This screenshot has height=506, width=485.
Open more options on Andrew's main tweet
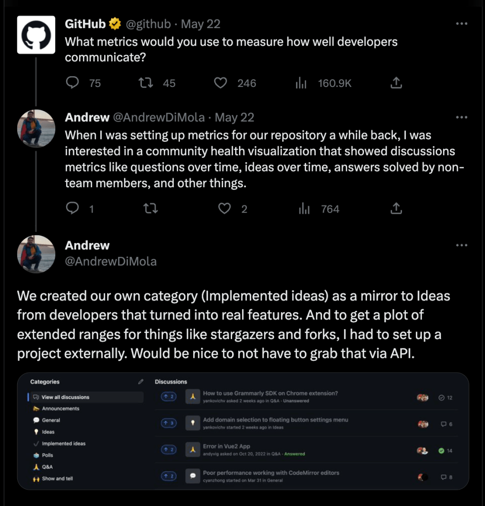tap(461, 245)
